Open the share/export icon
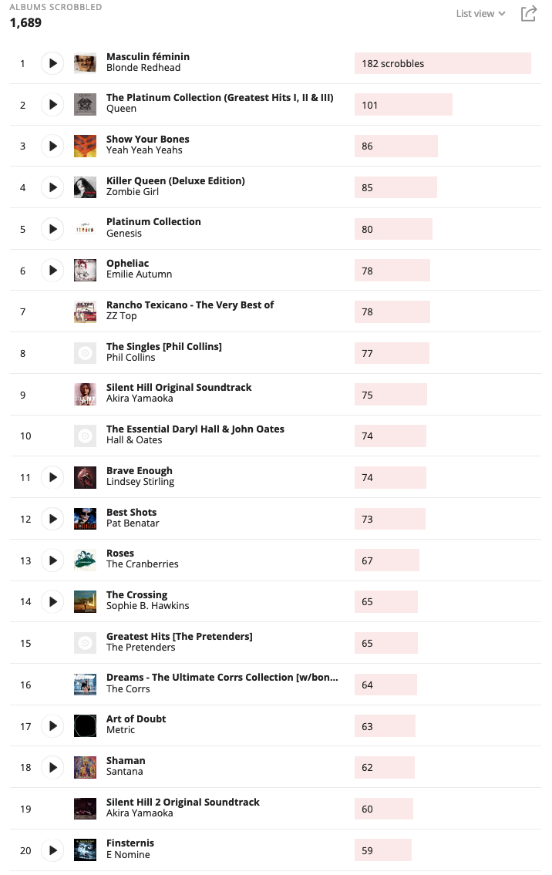The height and width of the screenshot is (875, 552). click(x=528, y=14)
